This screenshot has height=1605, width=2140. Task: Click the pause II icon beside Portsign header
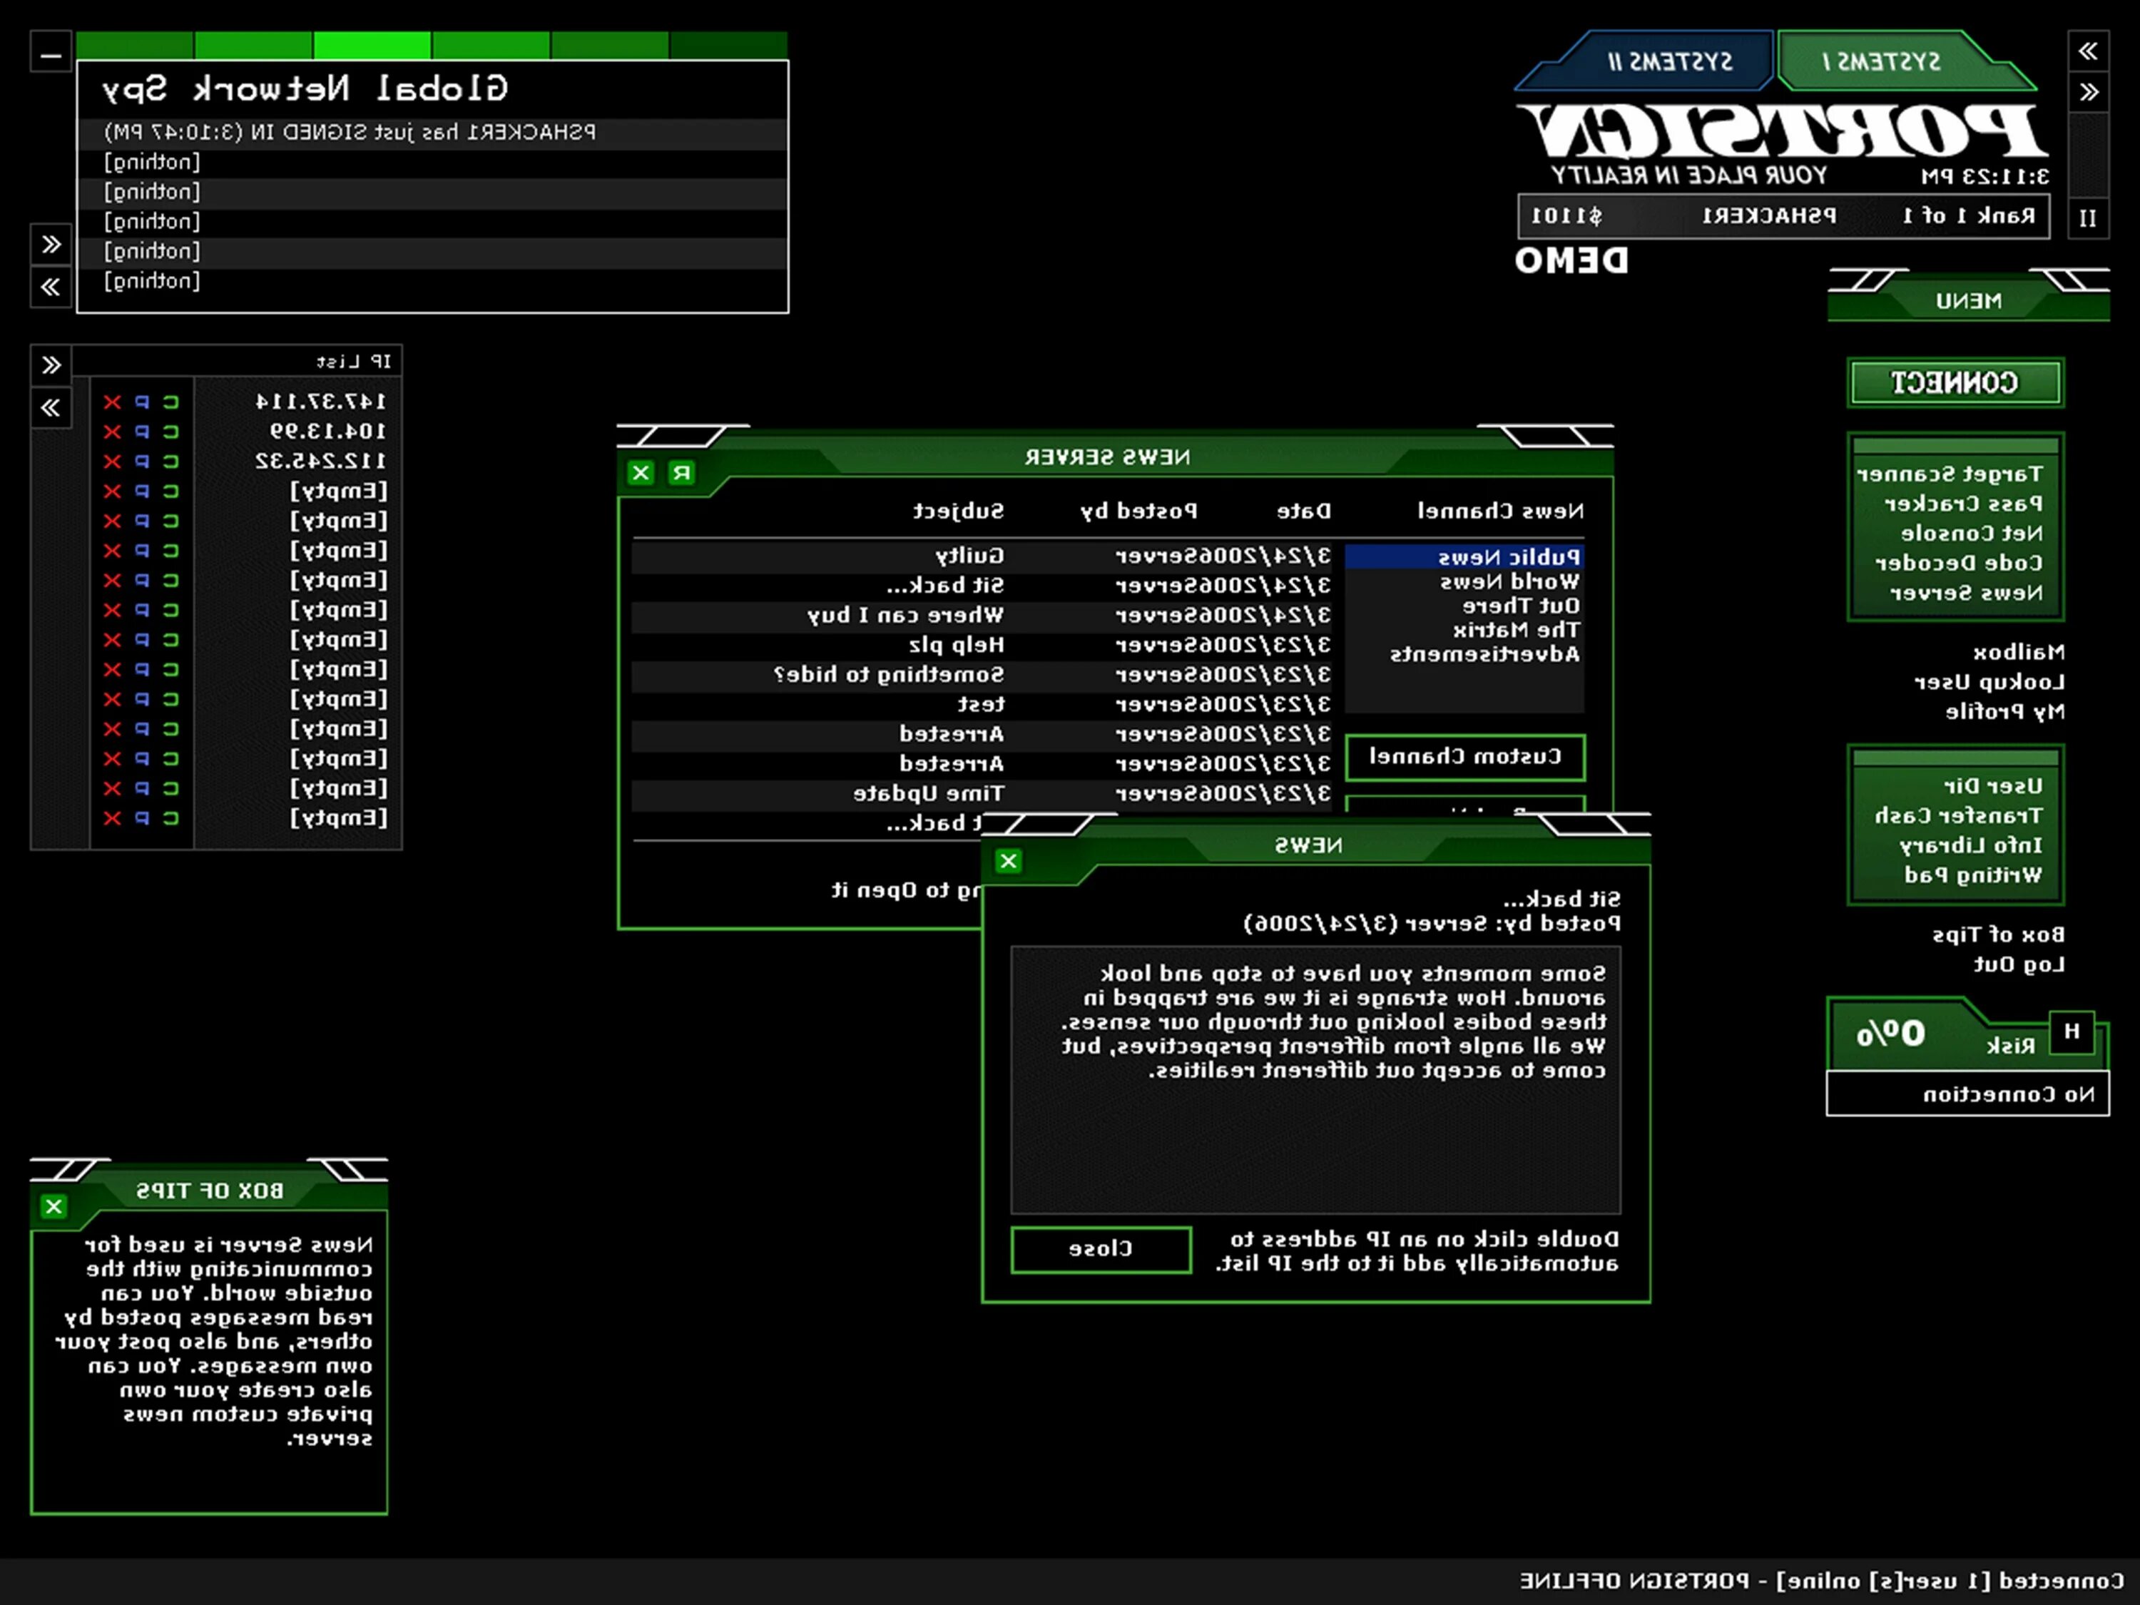point(2088,219)
